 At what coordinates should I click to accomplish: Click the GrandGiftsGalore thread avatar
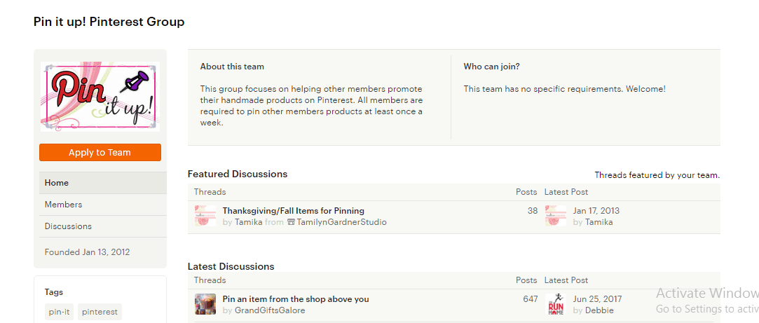click(205, 304)
